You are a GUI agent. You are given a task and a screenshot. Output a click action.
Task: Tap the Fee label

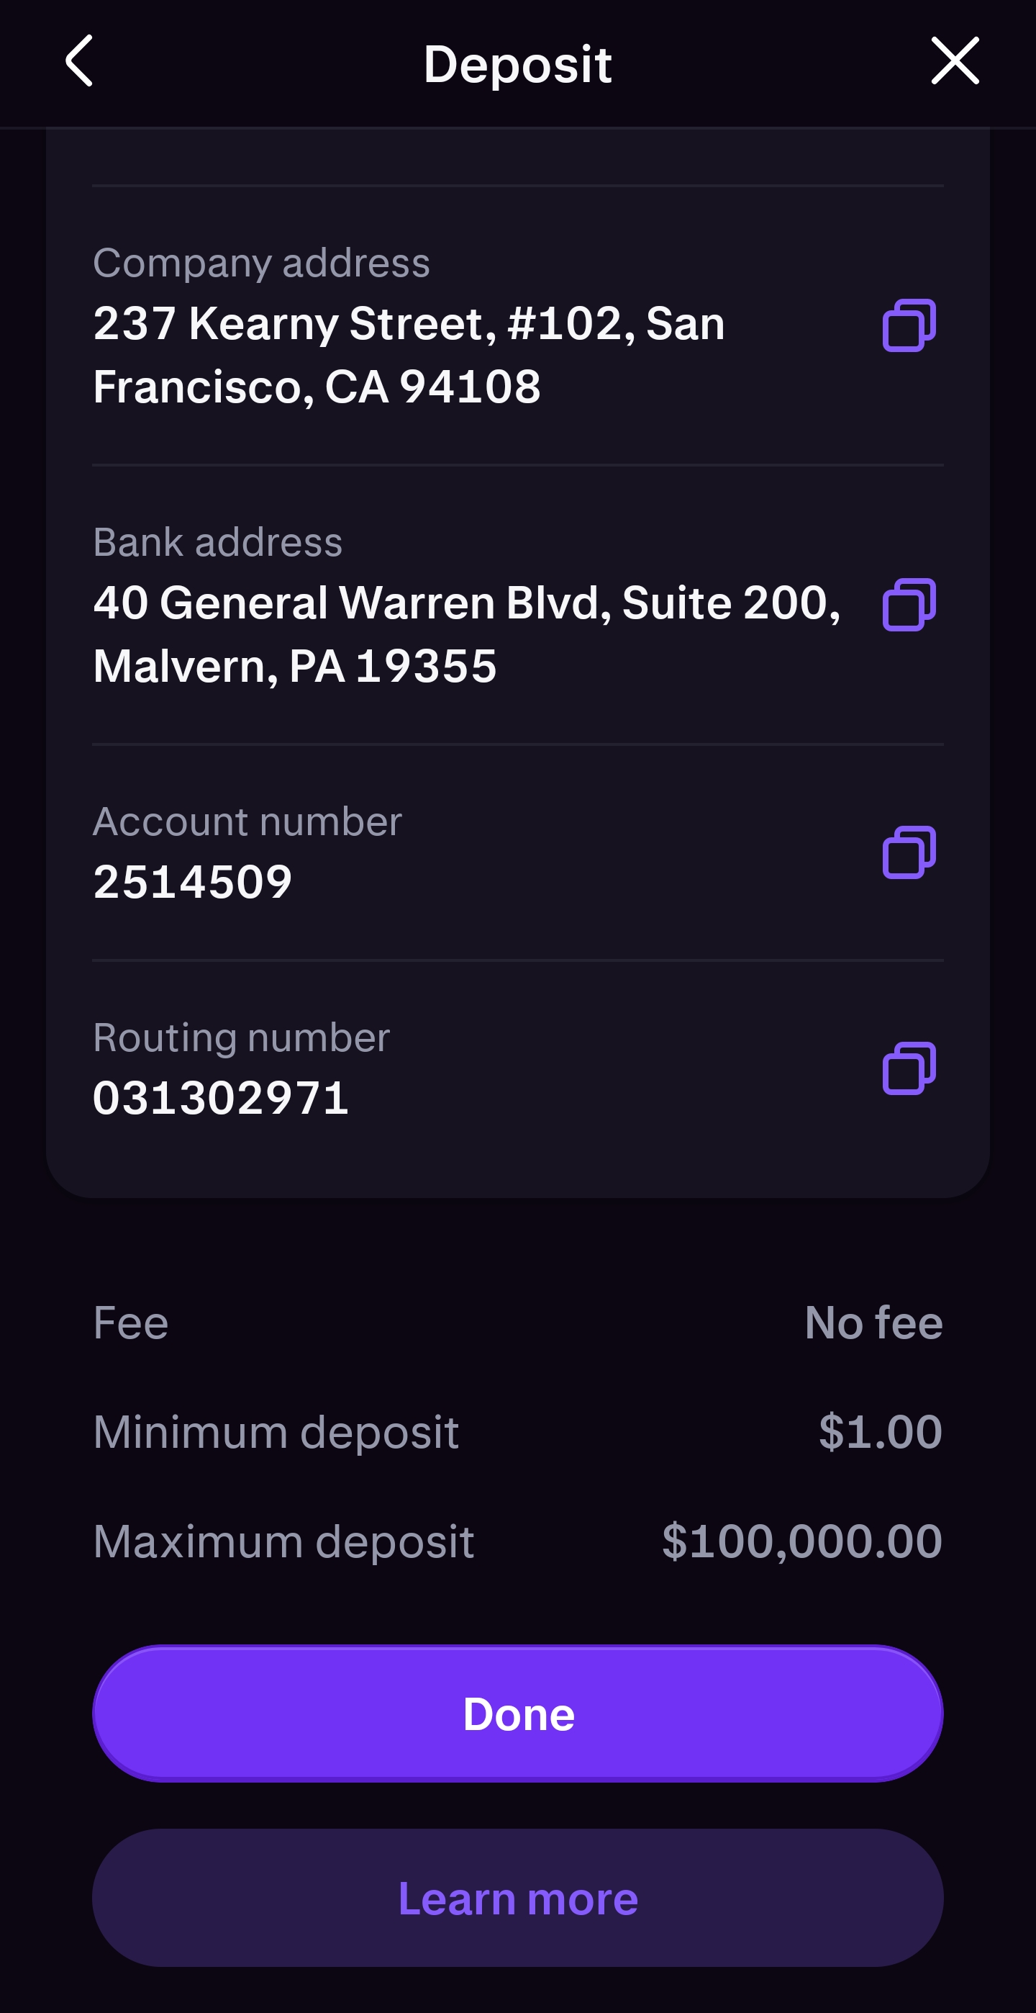point(130,1323)
